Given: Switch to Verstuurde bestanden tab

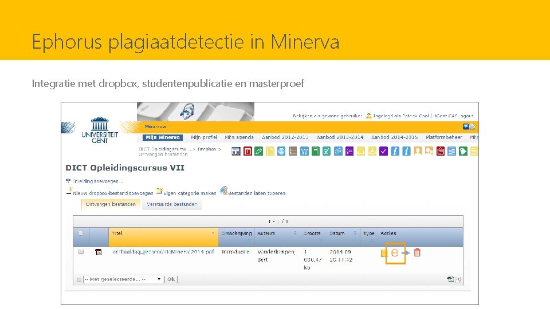Looking at the screenshot, I should [172, 204].
